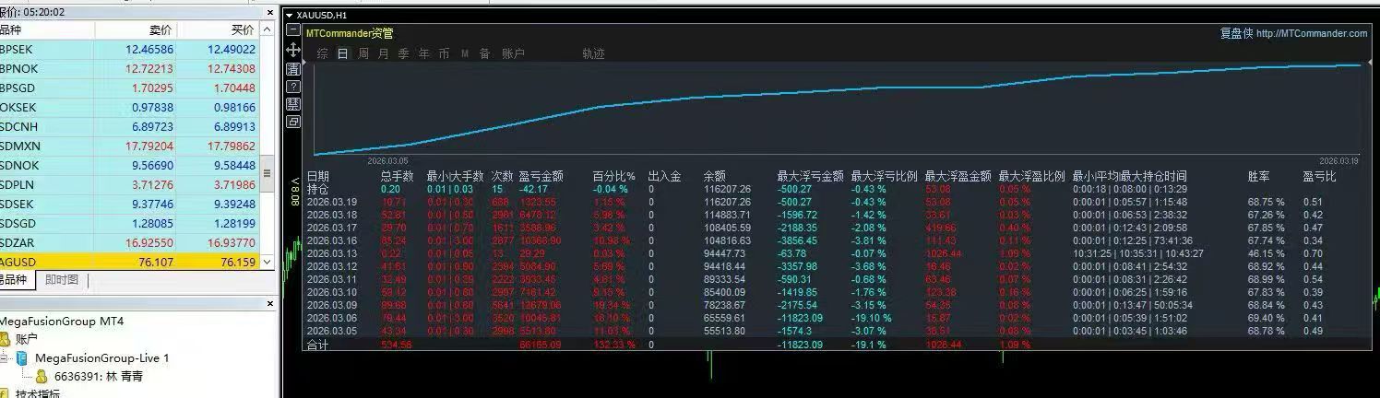The height and width of the screenshot is (398, 1380).
Task: Click the market watch vertical scrollbar thumb
Action: 268,172
